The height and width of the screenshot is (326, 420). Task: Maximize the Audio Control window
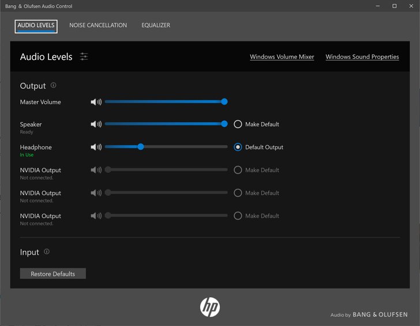tap(395, 6)
